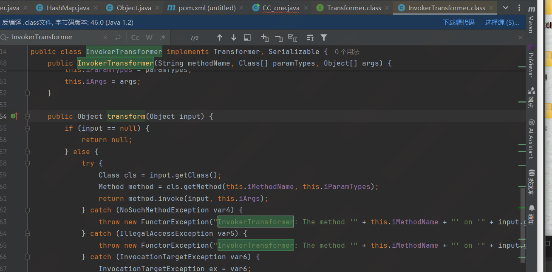The height and width of the screenshot is (272, 552).
Task: Click the filter search results funnel icon
Action: pyautogui.click(x=323, y=37)
